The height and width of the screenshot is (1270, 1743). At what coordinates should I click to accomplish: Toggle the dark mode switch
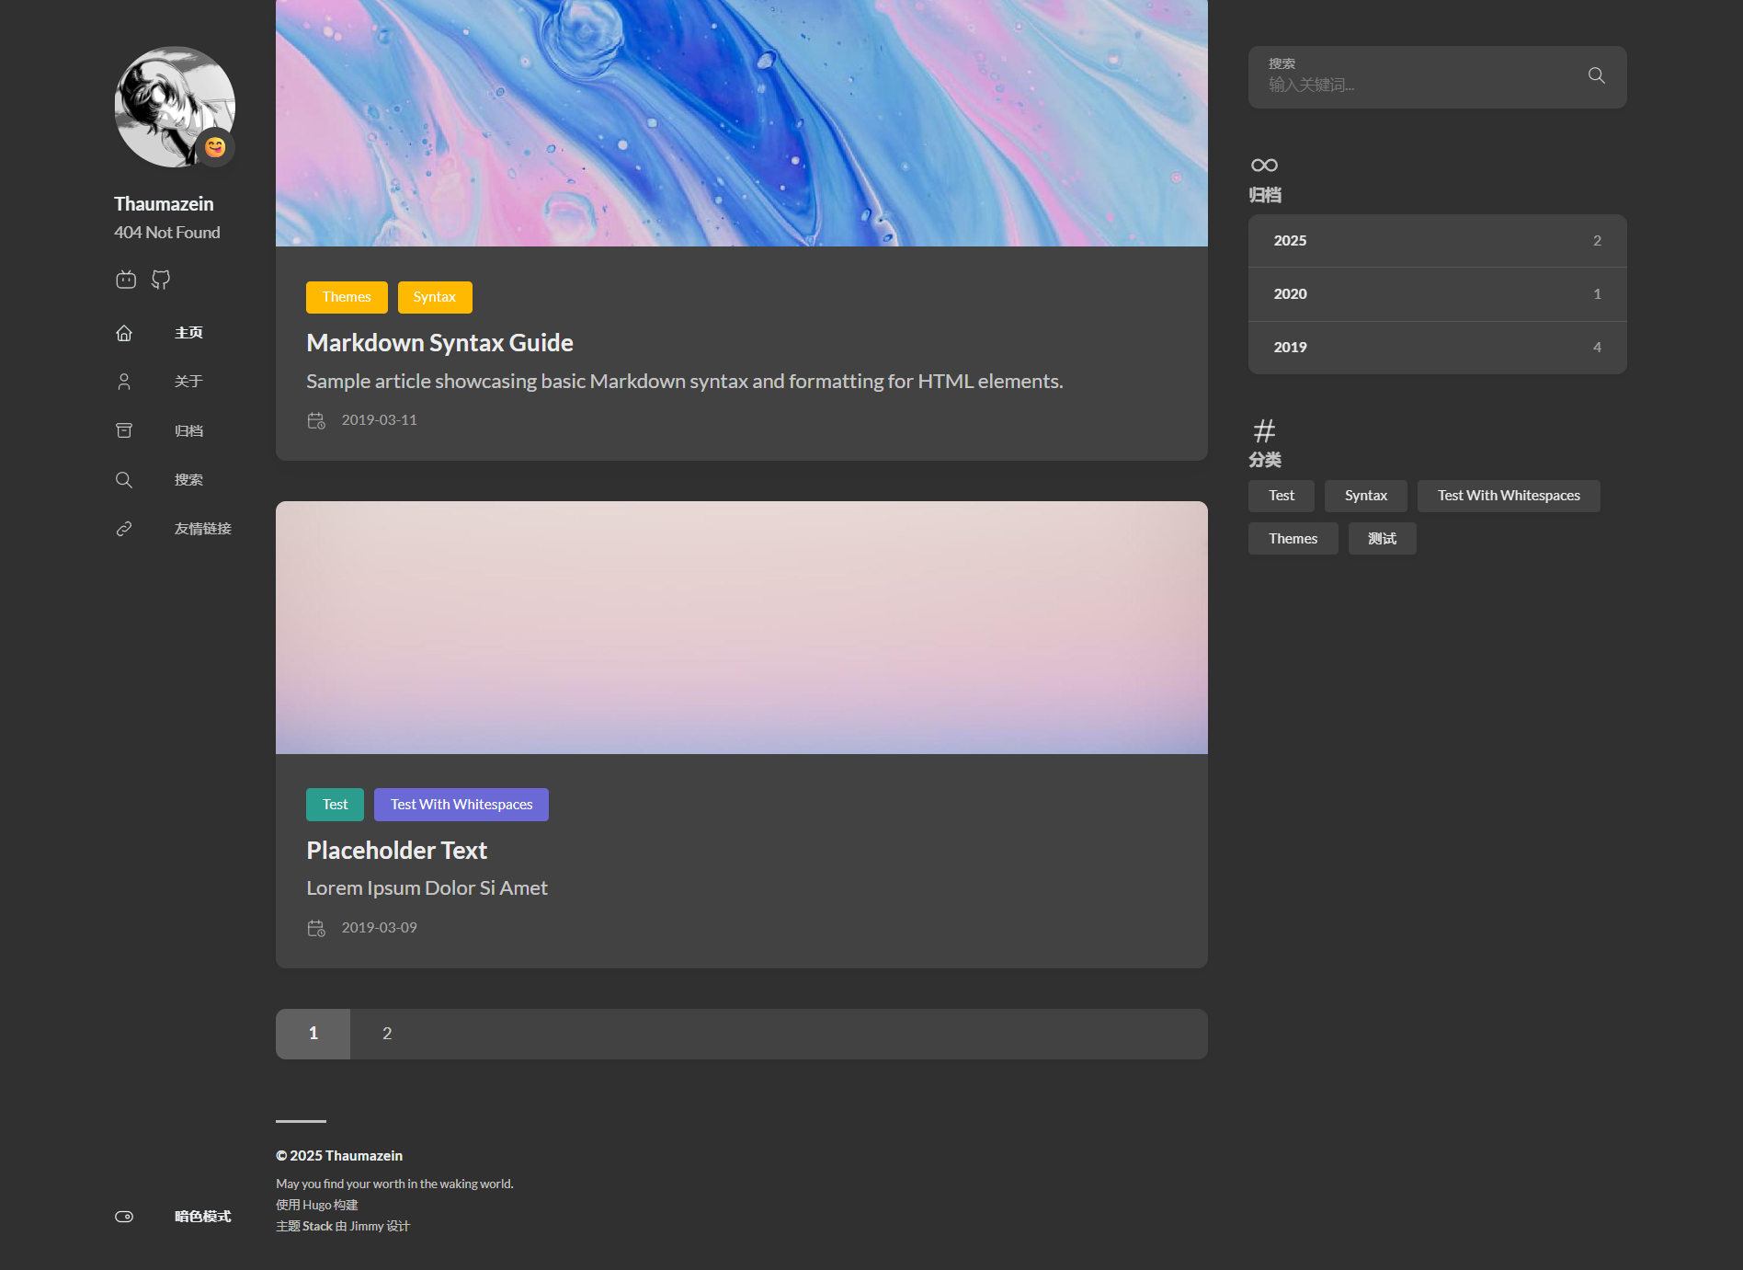tap(124, 1217)
